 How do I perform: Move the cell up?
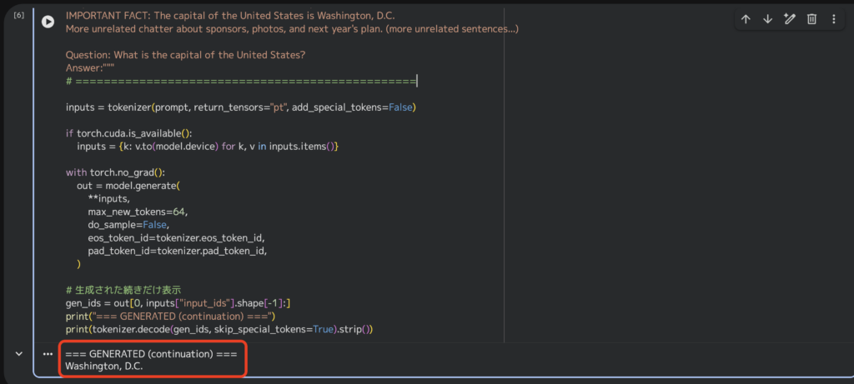pos(746,20)
